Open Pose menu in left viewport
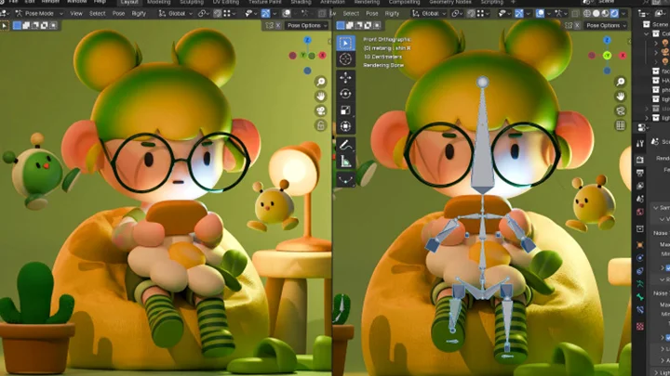The width and height of the screenshot is (670, 376). (x=118, y=14)
